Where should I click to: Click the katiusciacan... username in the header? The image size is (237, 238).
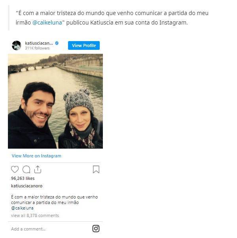click(x=39, y=43)
